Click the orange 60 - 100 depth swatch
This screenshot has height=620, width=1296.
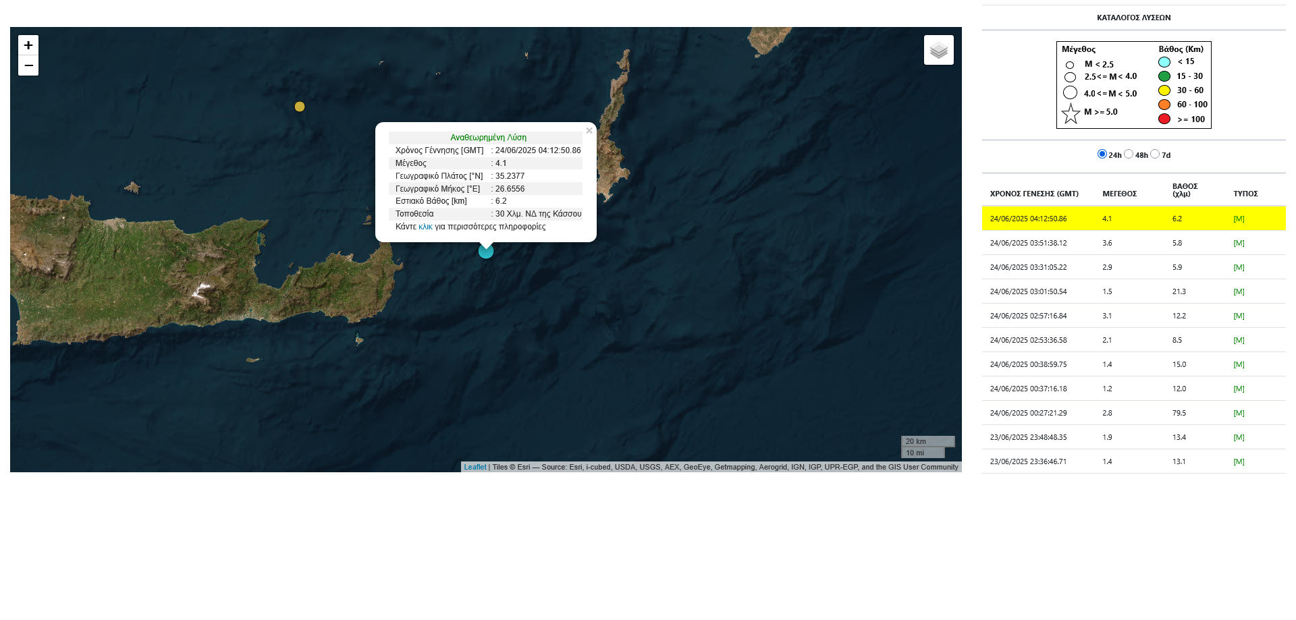[1164, 105]
